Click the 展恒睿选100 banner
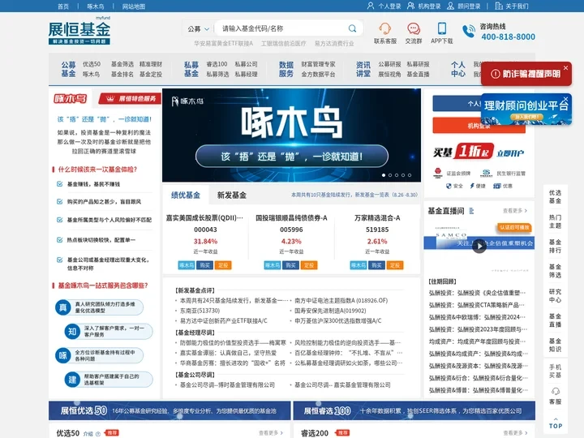The width and height of the screenshot is (584, 438). coord(414,410)
